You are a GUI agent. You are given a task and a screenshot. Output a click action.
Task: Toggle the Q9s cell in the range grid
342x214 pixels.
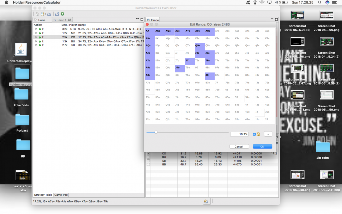click(199, 47)
